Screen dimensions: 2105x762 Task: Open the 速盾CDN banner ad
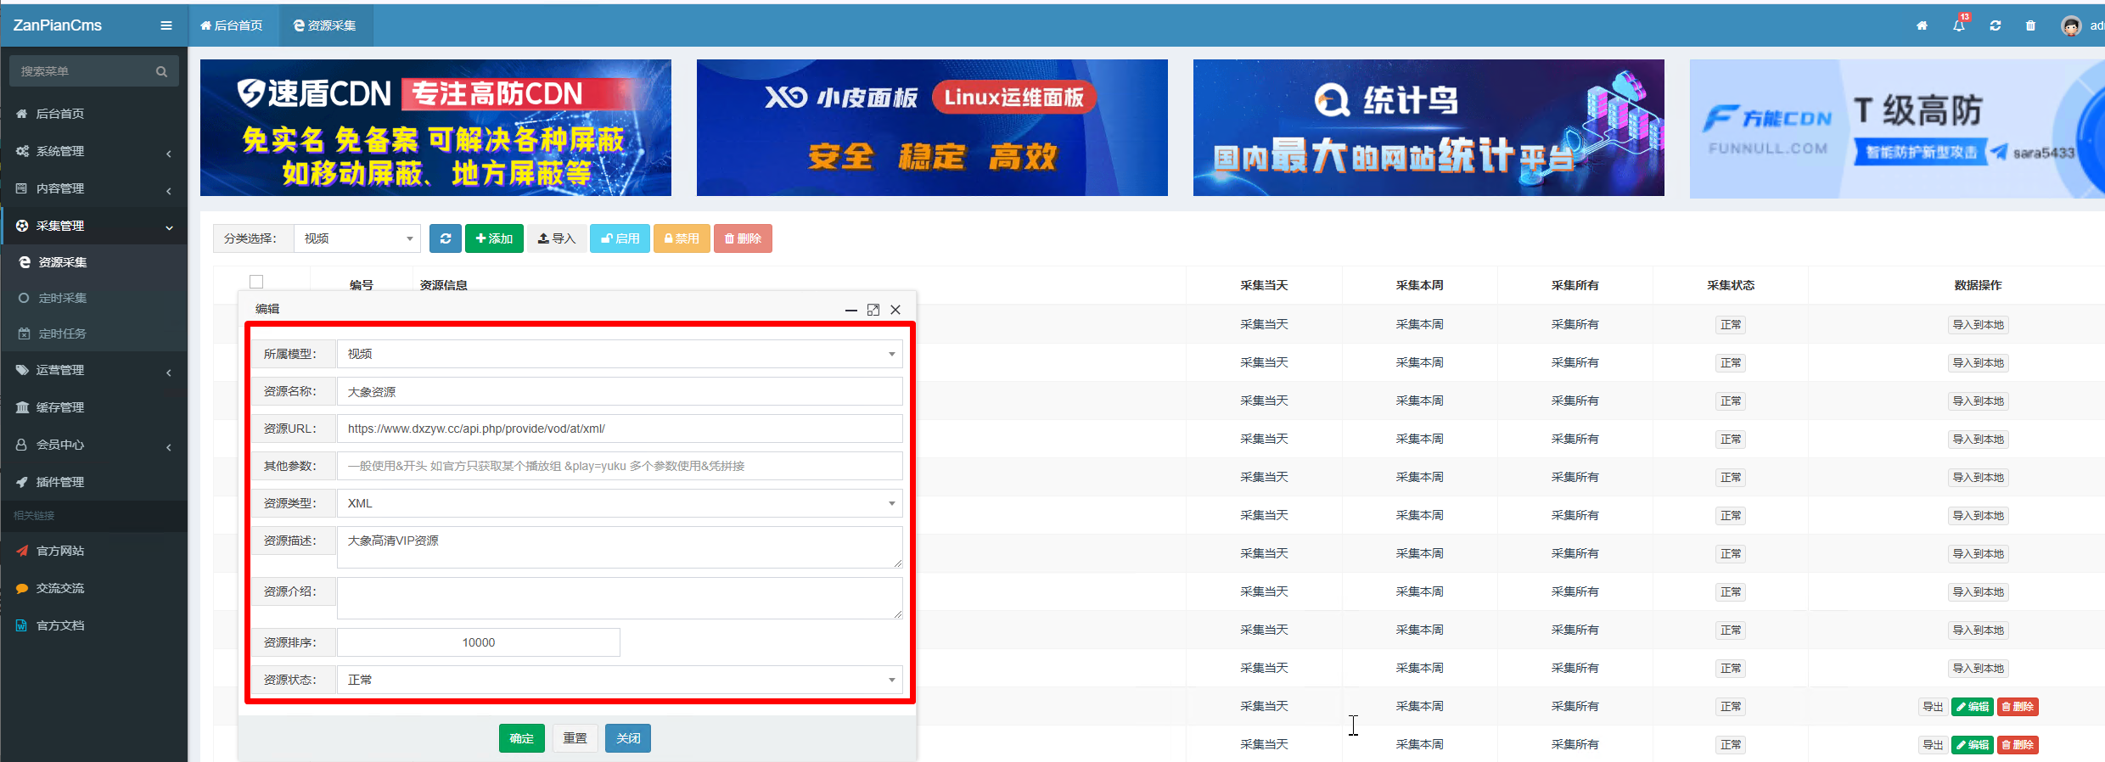click(435, 127)
